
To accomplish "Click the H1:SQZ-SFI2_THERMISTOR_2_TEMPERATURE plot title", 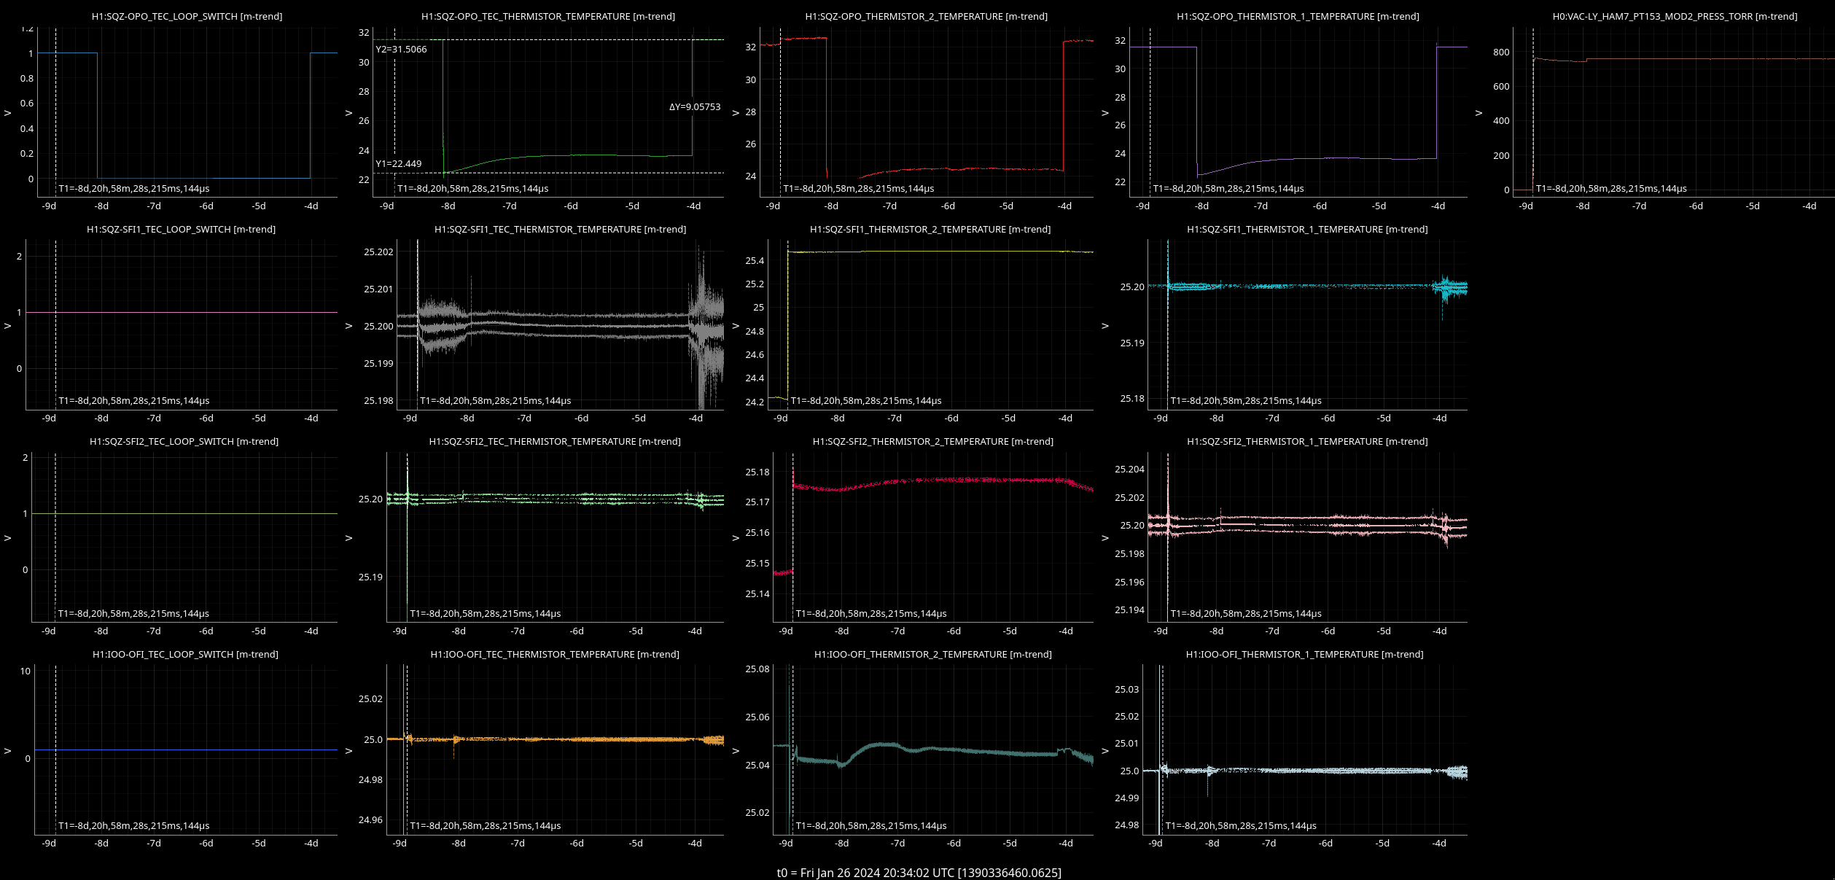I will pos(932,442).
